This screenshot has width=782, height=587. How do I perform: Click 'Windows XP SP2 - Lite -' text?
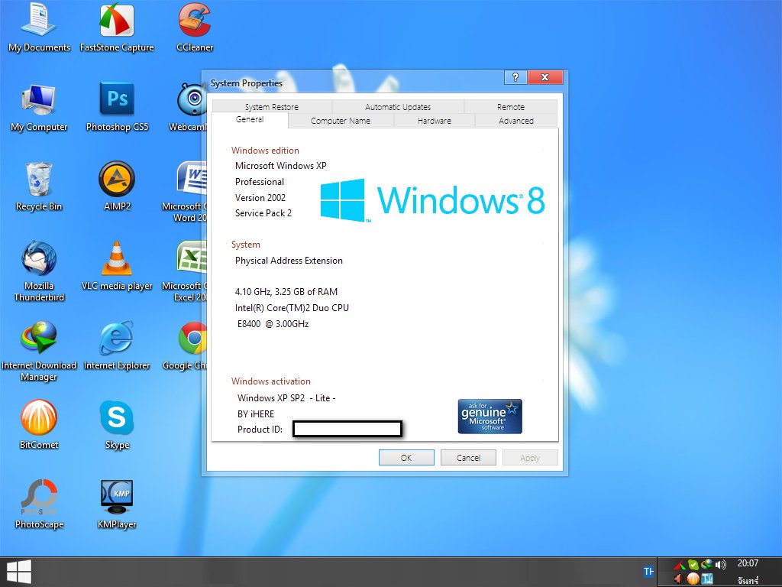(x=286, y=397)
